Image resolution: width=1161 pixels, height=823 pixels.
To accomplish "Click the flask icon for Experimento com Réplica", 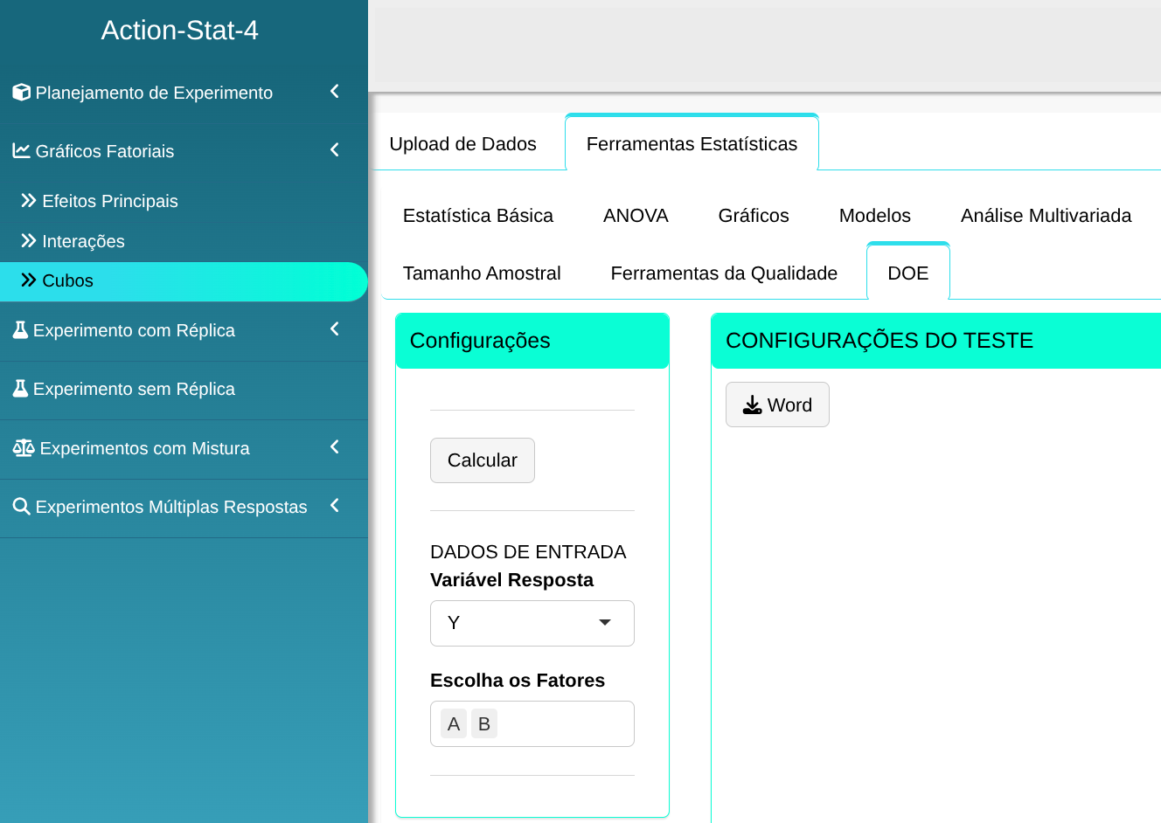I will coord(21,330).
